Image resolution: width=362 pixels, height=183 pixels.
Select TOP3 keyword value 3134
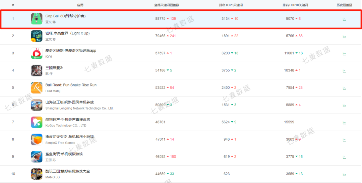226,19
